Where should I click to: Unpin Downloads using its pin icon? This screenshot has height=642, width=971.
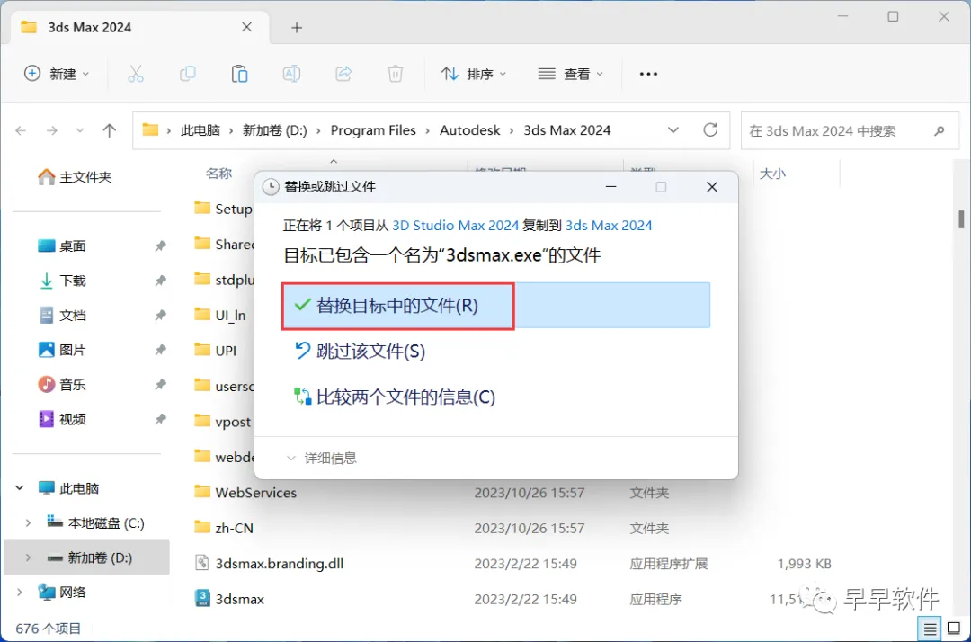[x=160, y=281]
